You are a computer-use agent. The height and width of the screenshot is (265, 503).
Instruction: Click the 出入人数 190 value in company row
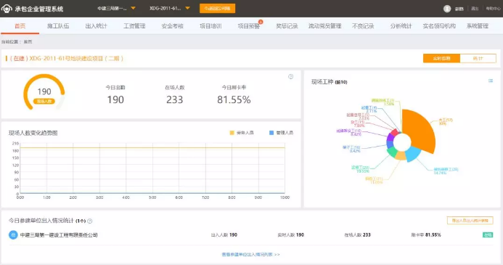233,235
